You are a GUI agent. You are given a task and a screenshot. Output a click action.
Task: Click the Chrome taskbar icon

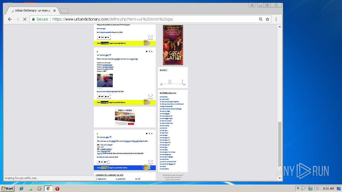(48, 189)
